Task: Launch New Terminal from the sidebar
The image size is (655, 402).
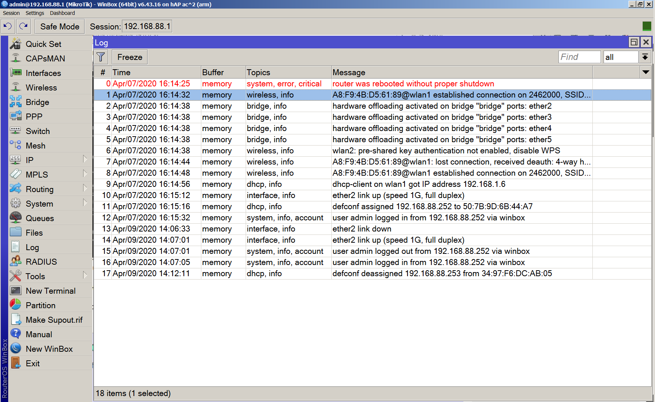Action: pos(50,291)
